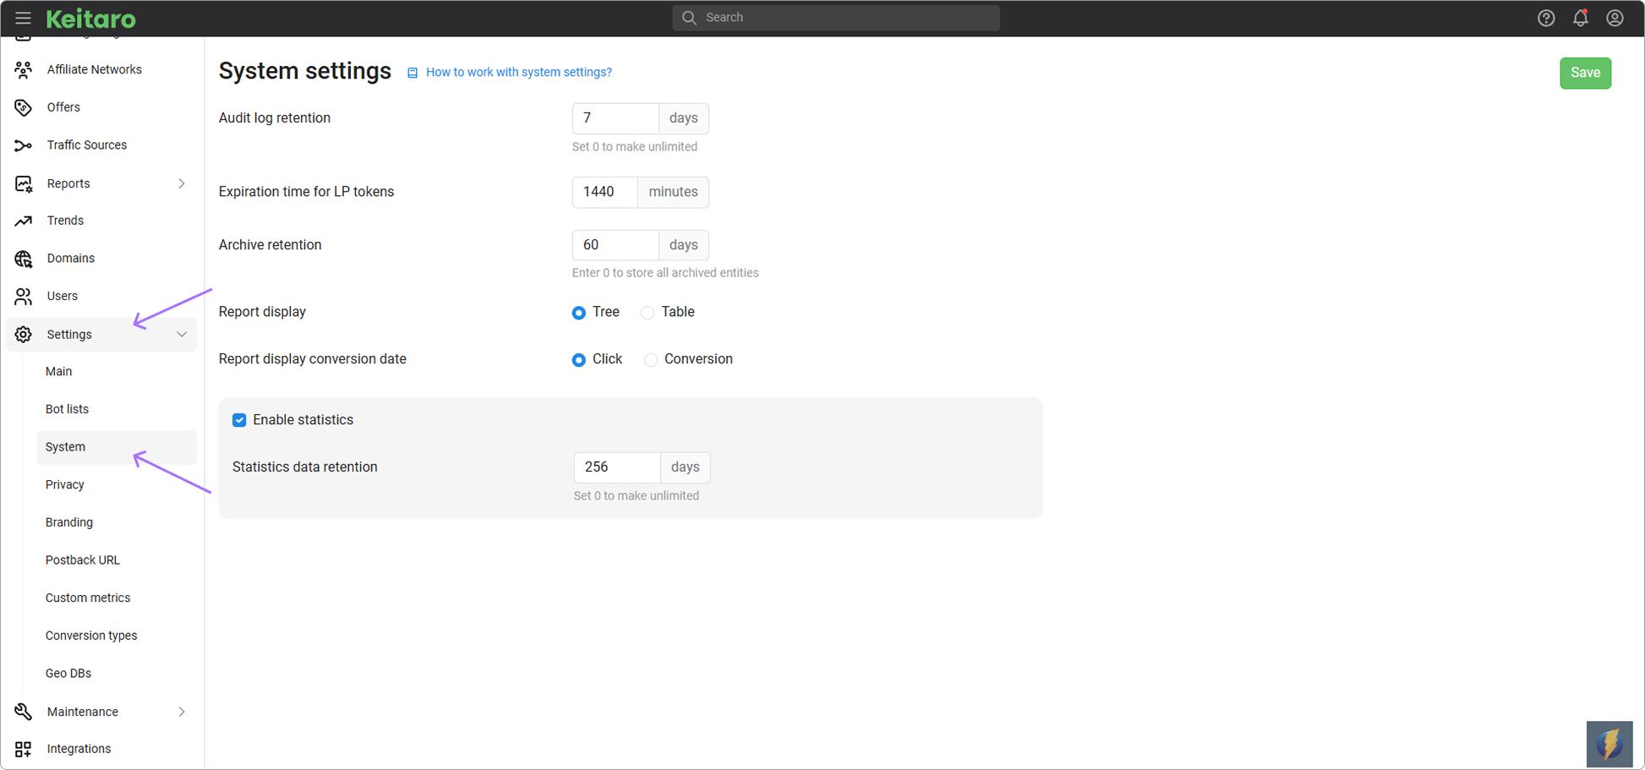The width and height of the screenshot is (1645, 770).
Task: Choose Conversion for report display date
Action: tap(651, 359)
